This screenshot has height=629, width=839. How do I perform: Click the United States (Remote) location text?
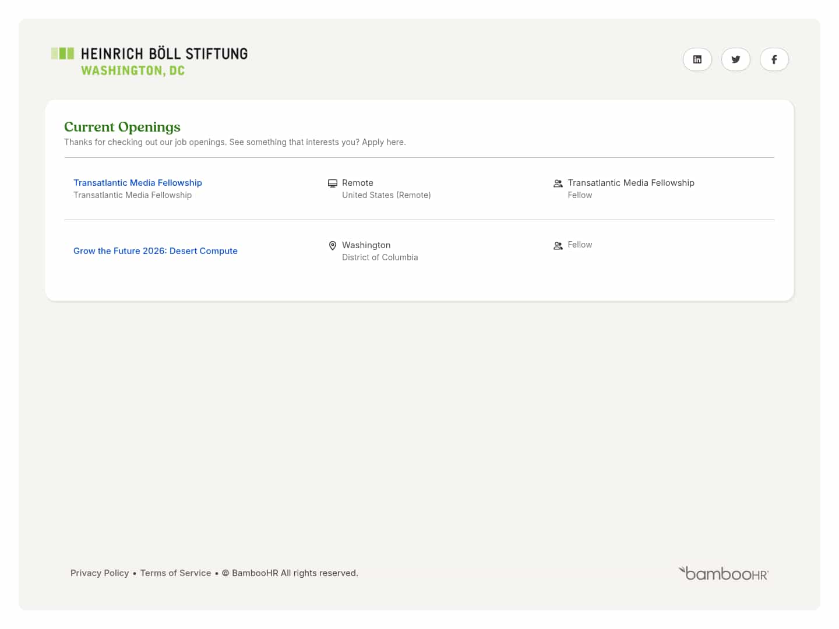(386, 195)
